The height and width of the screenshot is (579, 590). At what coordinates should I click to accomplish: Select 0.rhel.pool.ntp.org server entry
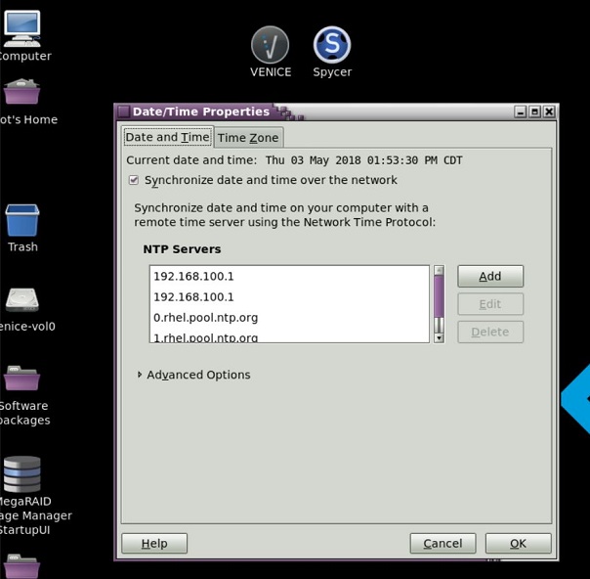[289, 318]
